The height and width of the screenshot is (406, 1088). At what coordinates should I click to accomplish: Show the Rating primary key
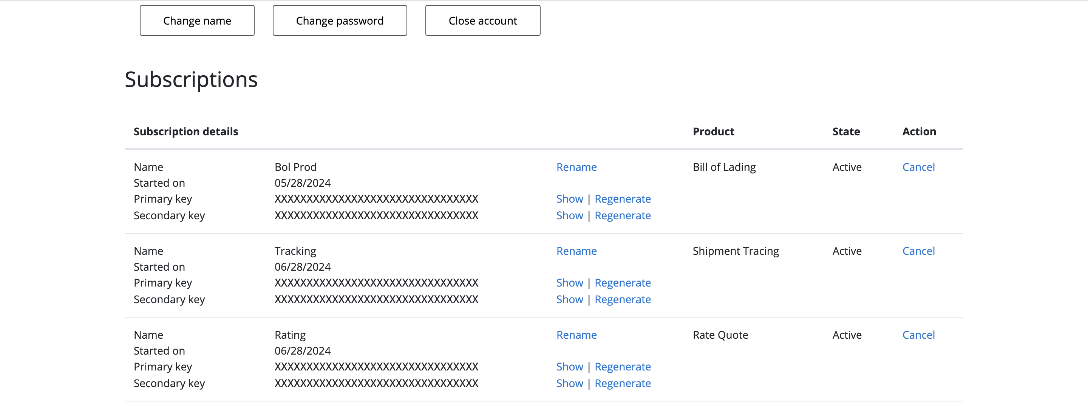569,366
